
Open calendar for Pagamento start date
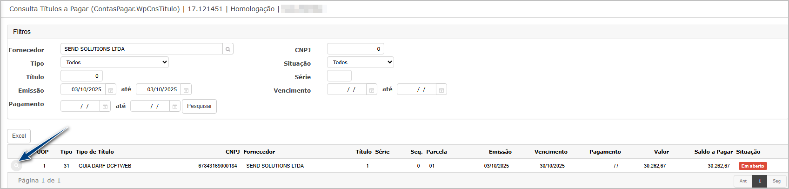(x=105, y=107)
